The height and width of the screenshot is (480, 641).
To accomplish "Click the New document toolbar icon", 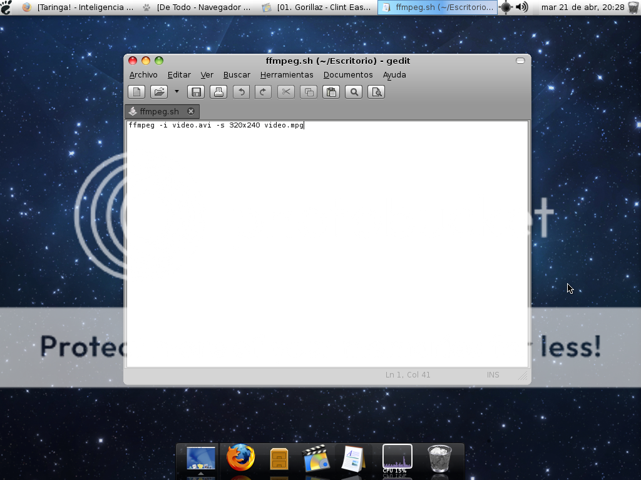I will pyautogui.click(x=136, y=92).
